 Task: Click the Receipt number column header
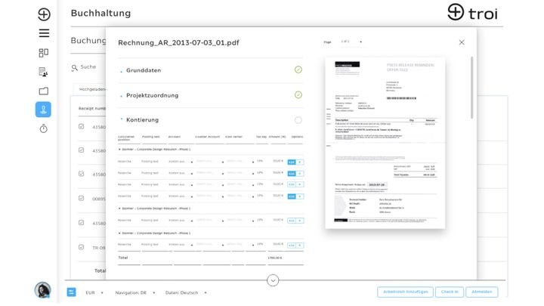pos(92,109)
